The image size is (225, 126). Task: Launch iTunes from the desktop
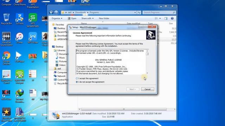pyautogui.click(x=20, y=38)
